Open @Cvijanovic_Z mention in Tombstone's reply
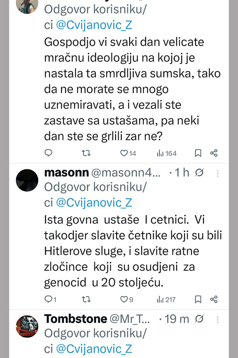The height and width of the screenshot is (358, 238). pyautogui.click(x=94, y=348)
